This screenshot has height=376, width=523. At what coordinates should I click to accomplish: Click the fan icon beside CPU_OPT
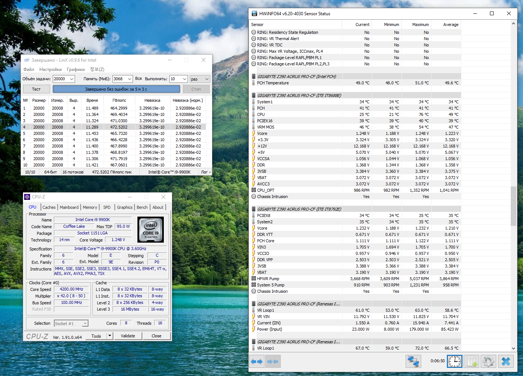(x=254, y=190)
